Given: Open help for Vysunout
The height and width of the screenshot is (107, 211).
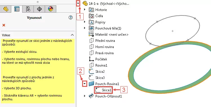Looking at the screenshot, I should (x=71, y=17).
